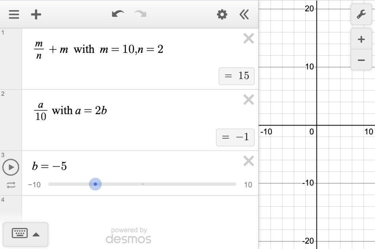Undo the last action

(x=117, y=15)
